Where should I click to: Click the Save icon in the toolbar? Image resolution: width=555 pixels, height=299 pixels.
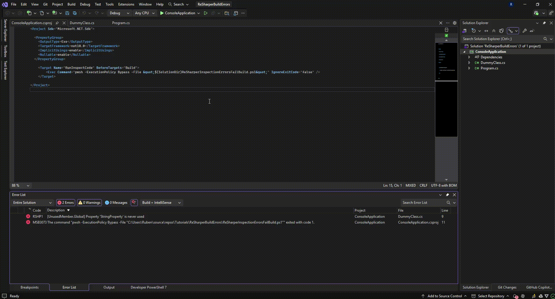(67, 13)
